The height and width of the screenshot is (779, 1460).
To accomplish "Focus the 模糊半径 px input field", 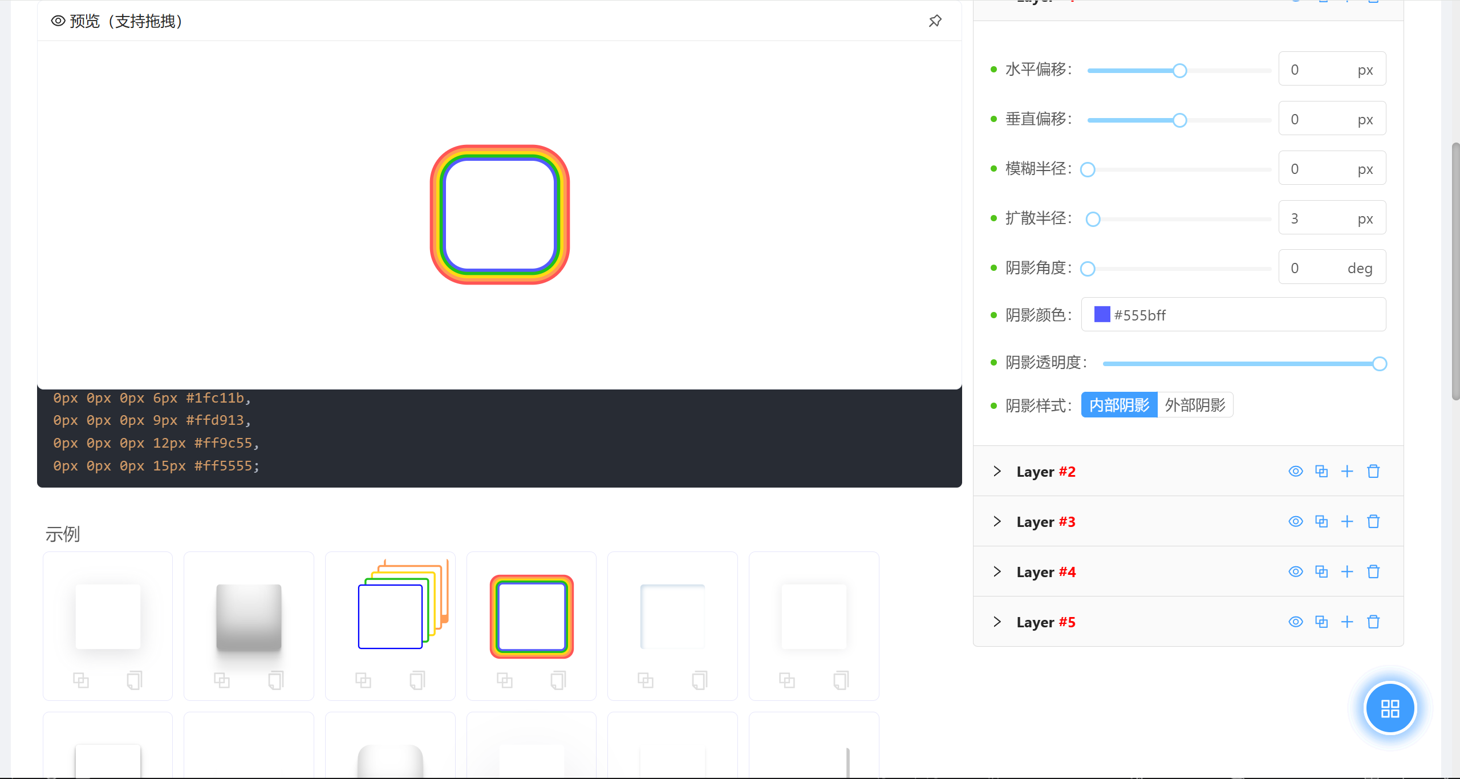I will coord(1332,168).
